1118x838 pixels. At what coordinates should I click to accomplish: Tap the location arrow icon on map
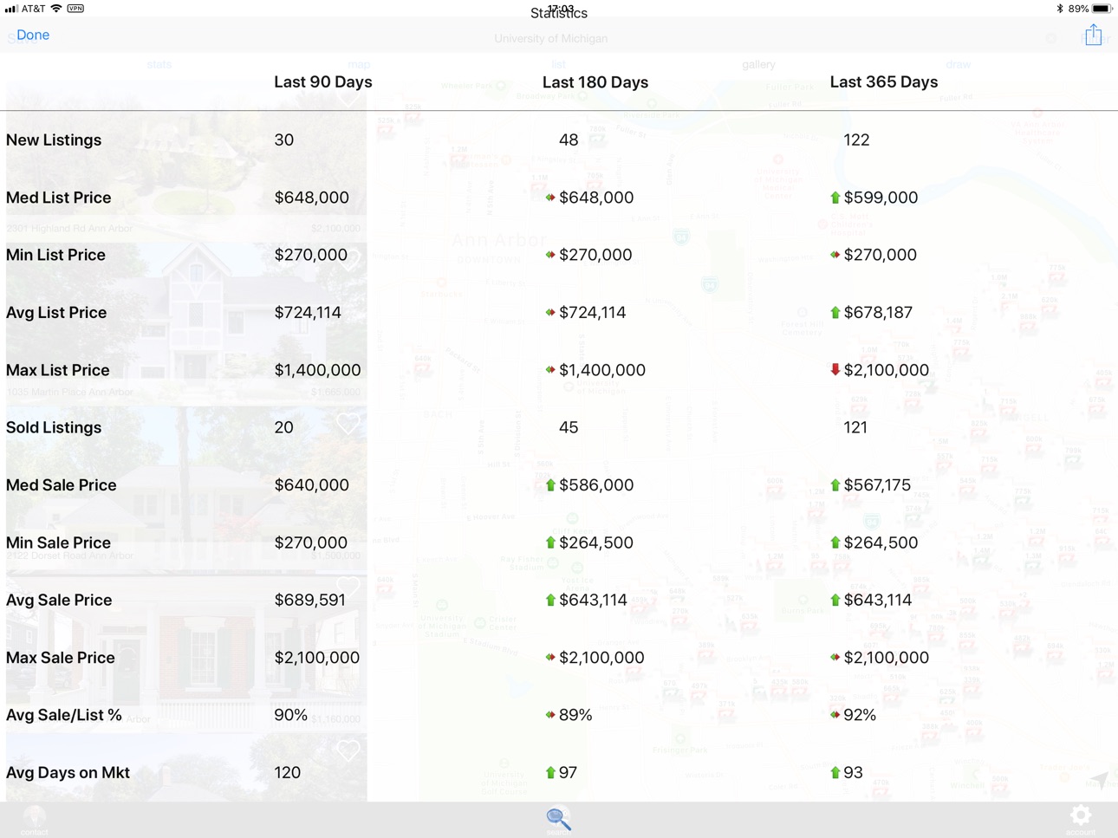(1100, 780)
